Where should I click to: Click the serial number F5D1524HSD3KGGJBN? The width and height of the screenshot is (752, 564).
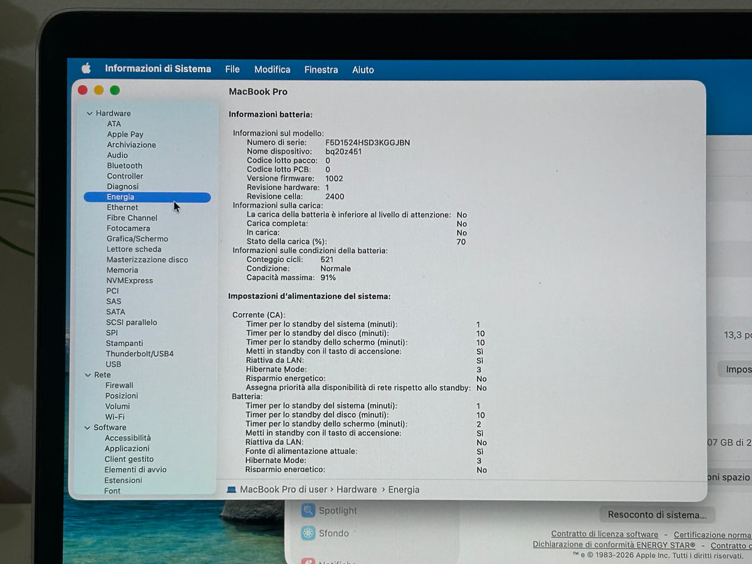pyautogui.click(x=368, y=143)
